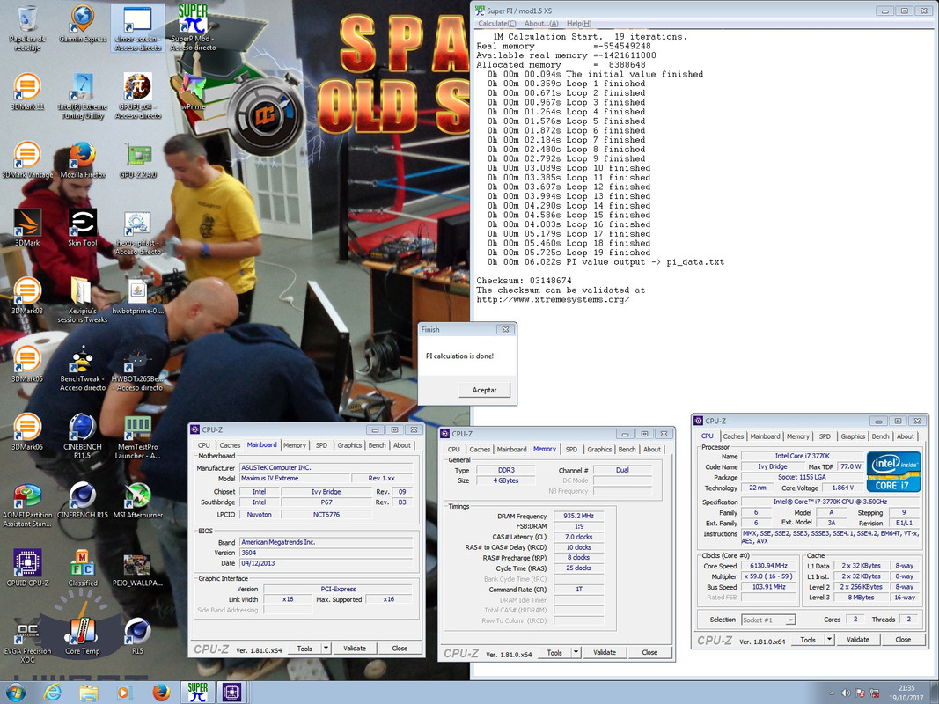Open the Windows Start button
939x704 pixels.
pos(16,693)
